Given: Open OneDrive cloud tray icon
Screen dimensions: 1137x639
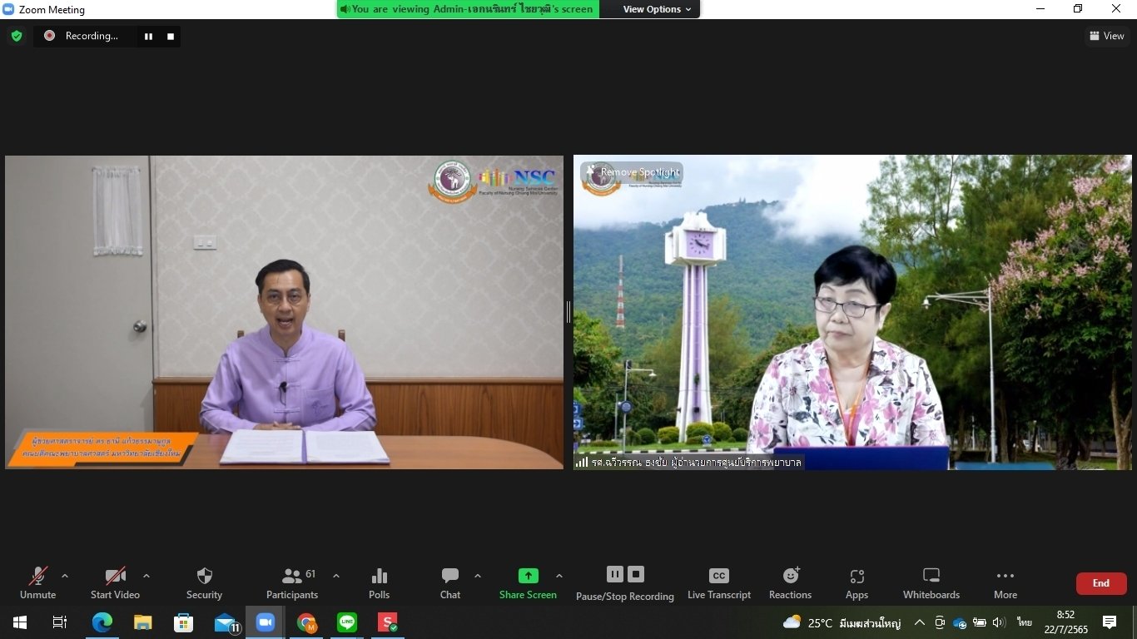Looking at the screenshot, I should (960, 622).
